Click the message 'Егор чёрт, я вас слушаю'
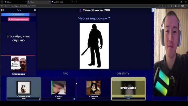The height and width of the screenshot is (106, 188). pyautogui.click(x=19, y=38)
